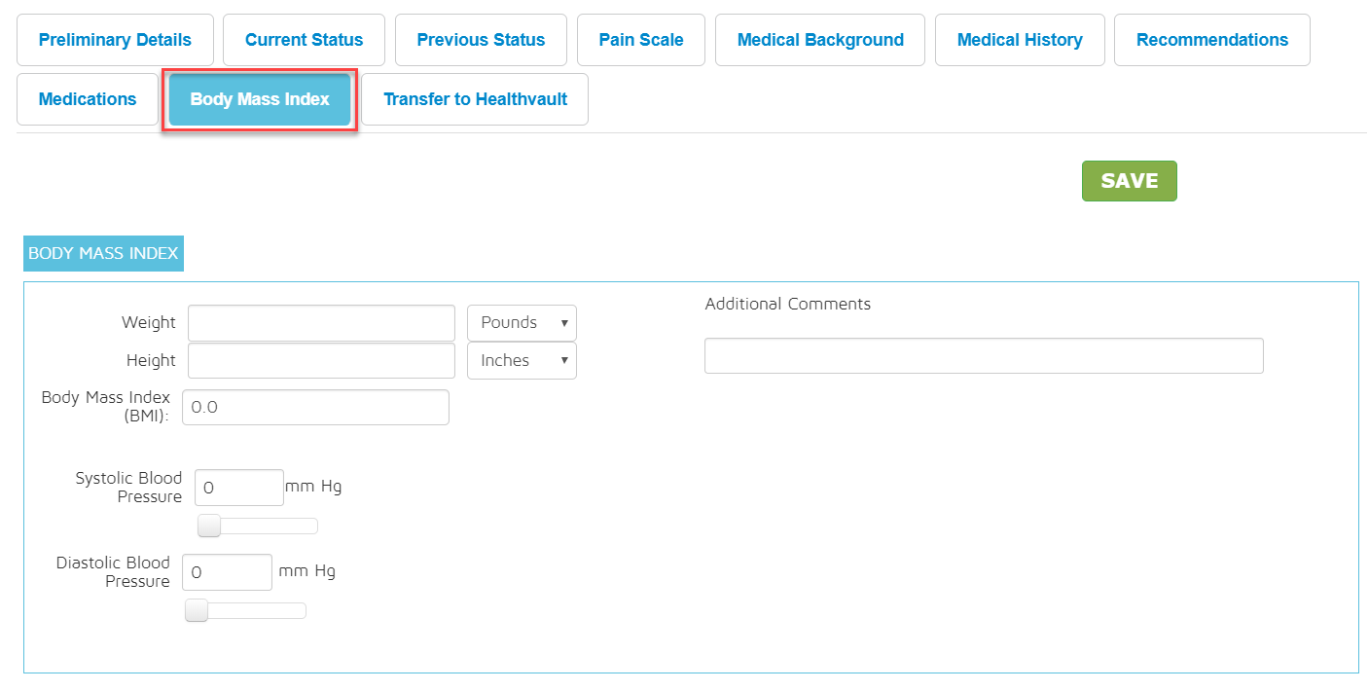Select the Body Mass Index tab

click(x=260, y=99)
